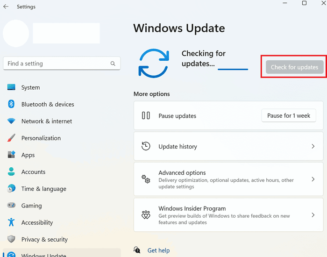Click the Time & language globe icon

[11, 188]
